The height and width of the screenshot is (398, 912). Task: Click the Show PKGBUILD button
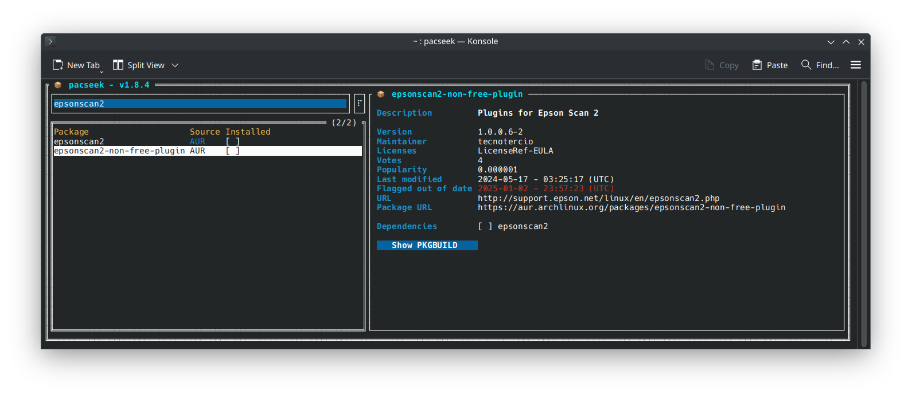point(427,245)
